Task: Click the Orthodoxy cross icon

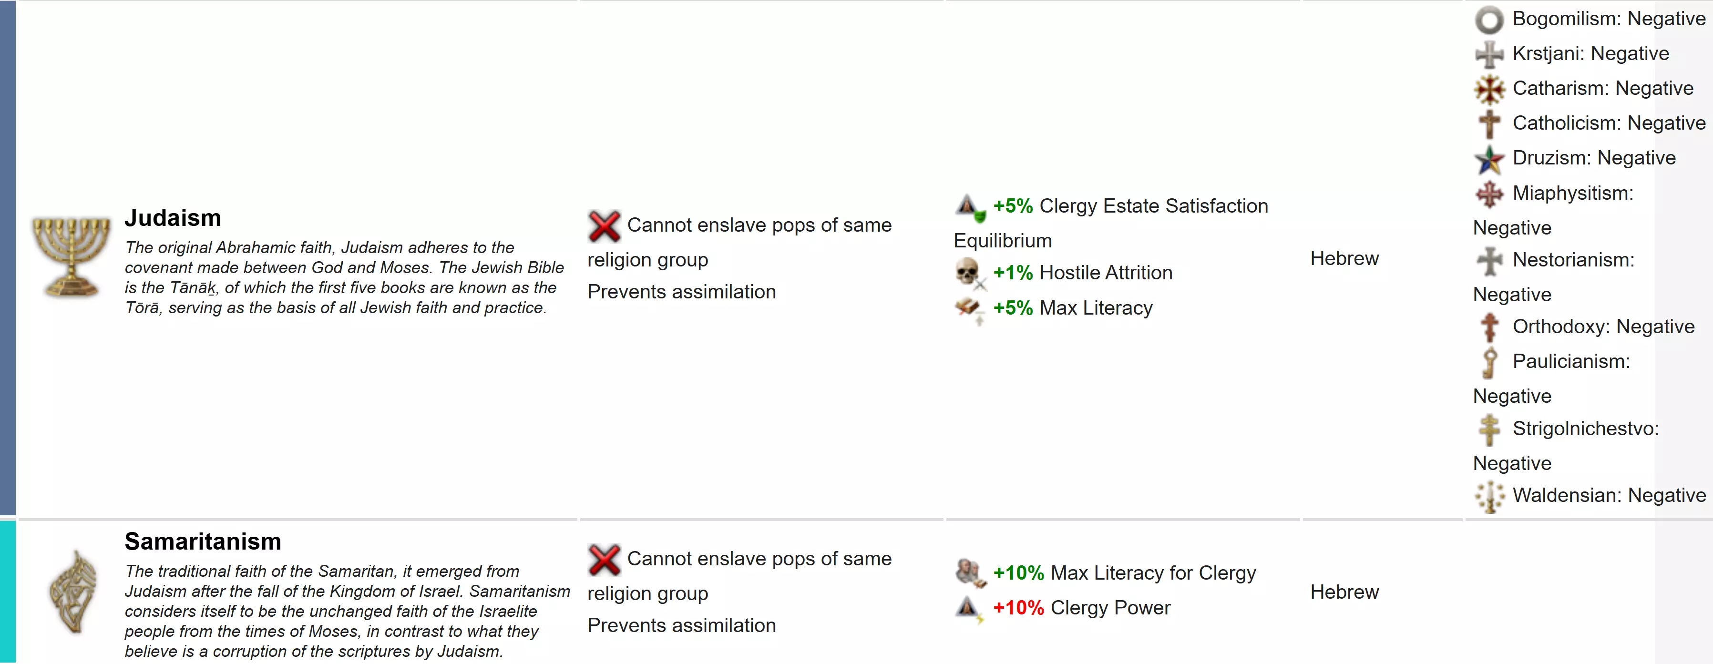Action: click(x=1489, y=327)
